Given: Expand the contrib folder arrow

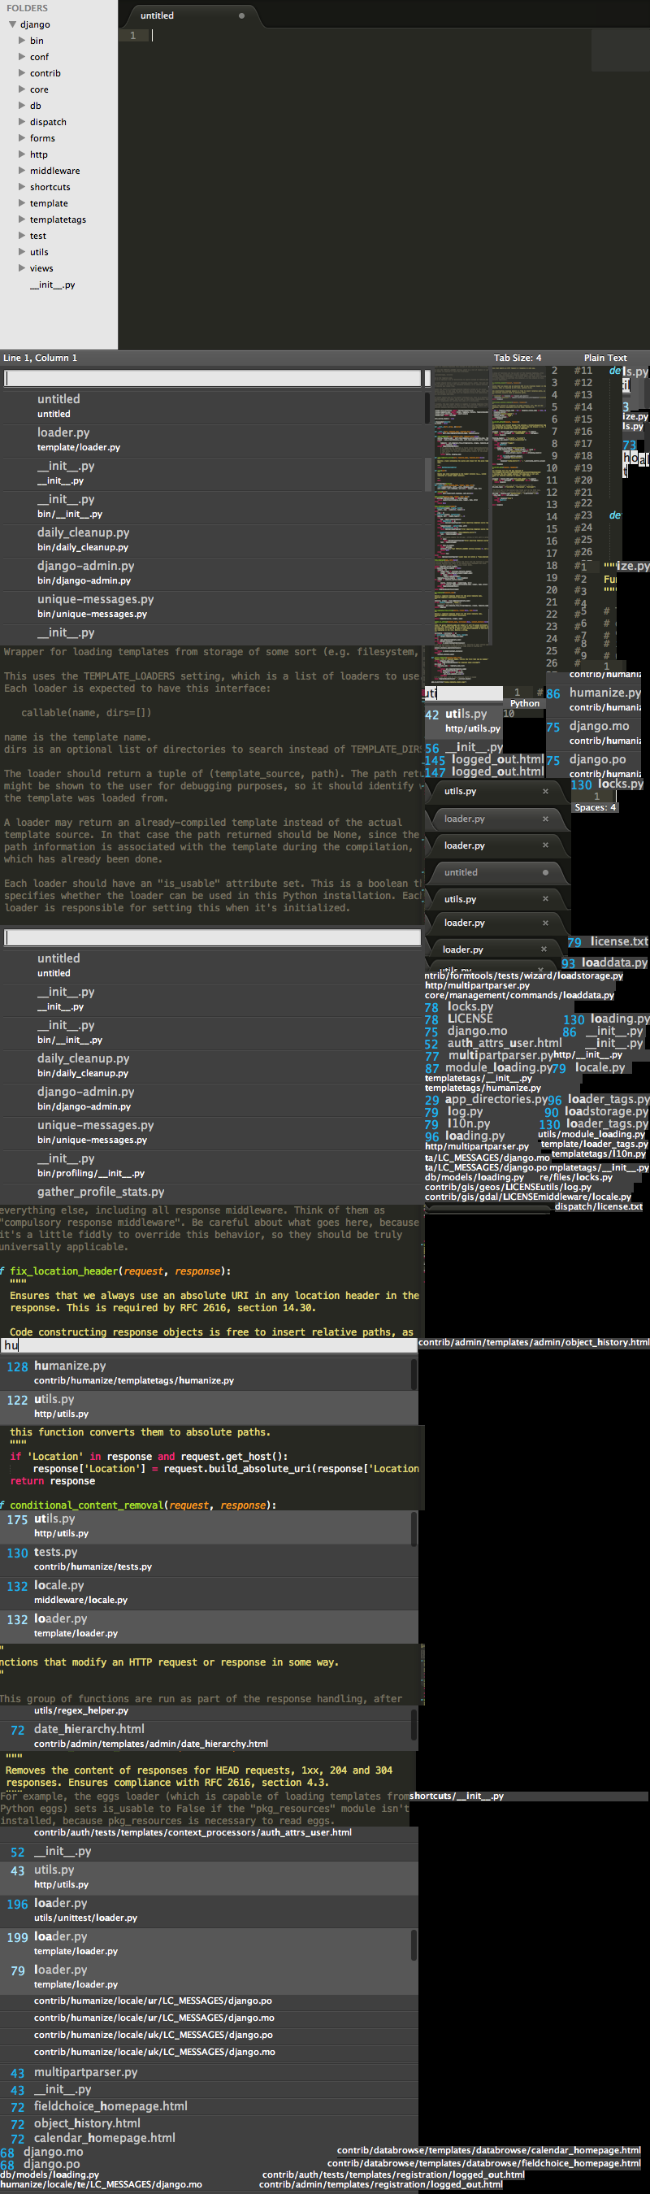Looking at the screenshot, I should point(22,73).
